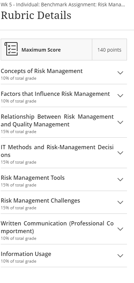Expand Concepts of Risk Management chevron
134x283 pixels.
[x=120, y=73]
